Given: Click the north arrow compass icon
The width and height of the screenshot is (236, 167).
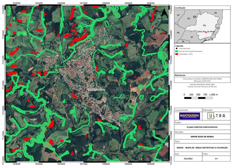Looking at the screenshot, I should [x=164, y=12].
